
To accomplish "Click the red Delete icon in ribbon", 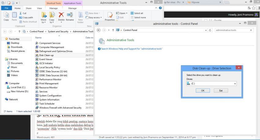I will [61, 15].
